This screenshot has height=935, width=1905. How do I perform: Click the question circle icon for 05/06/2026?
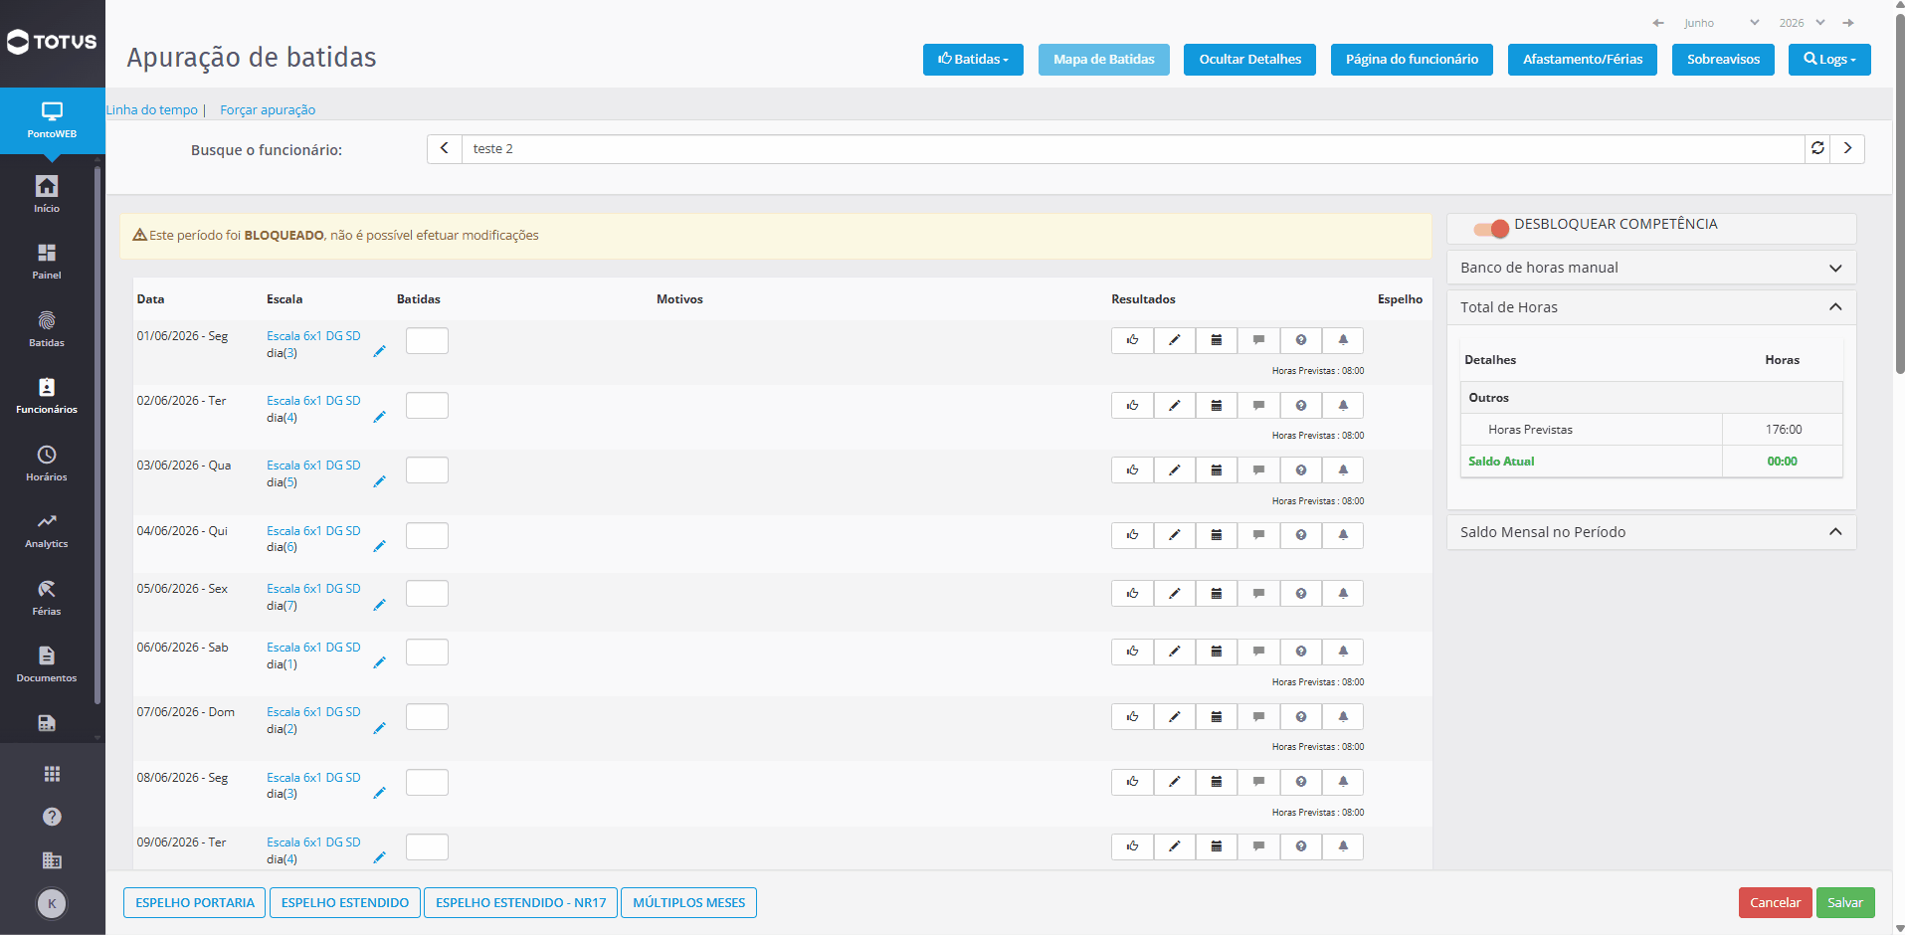1301,593
